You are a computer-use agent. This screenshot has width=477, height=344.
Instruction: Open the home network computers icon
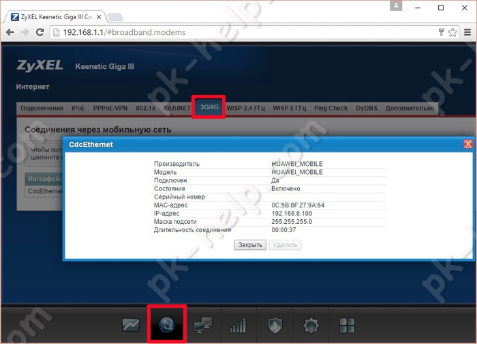coord(203,325)
